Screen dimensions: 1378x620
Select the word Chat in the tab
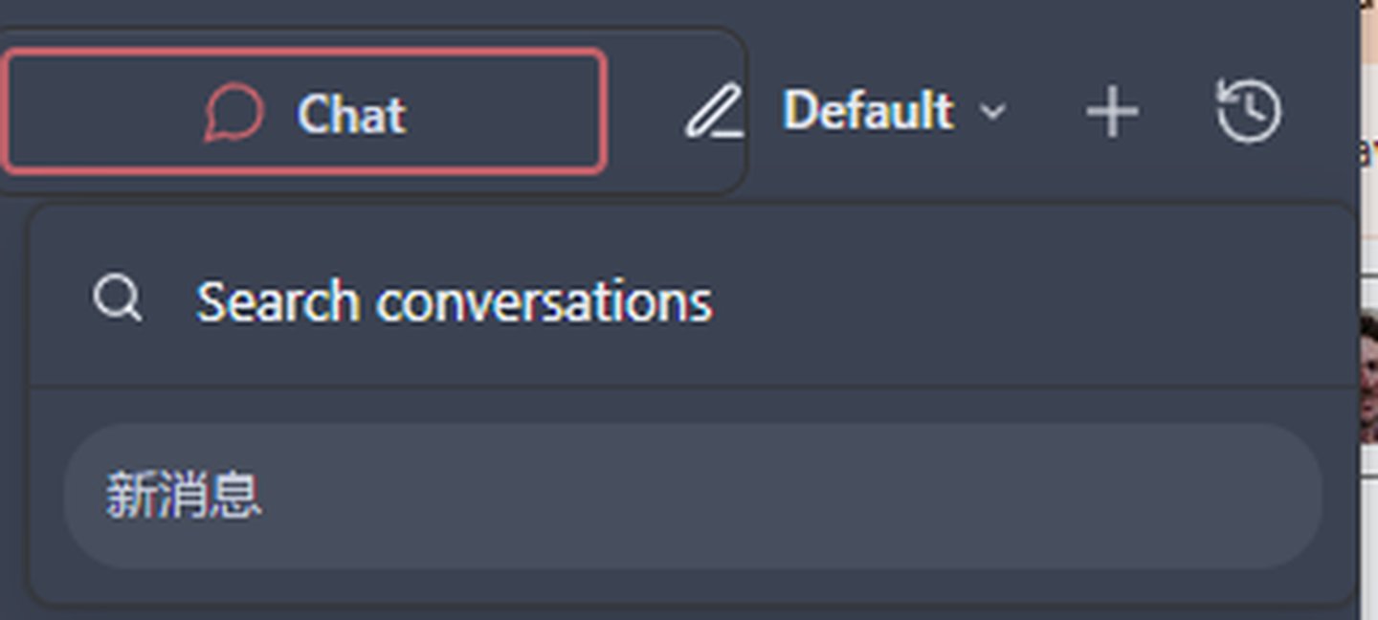point(351,114)
